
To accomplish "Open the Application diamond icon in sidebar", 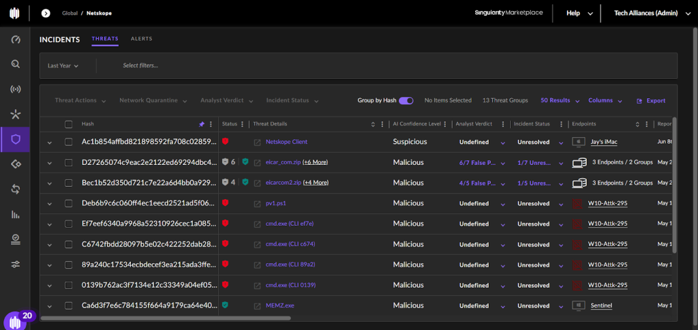I will (x=16, y=164).
